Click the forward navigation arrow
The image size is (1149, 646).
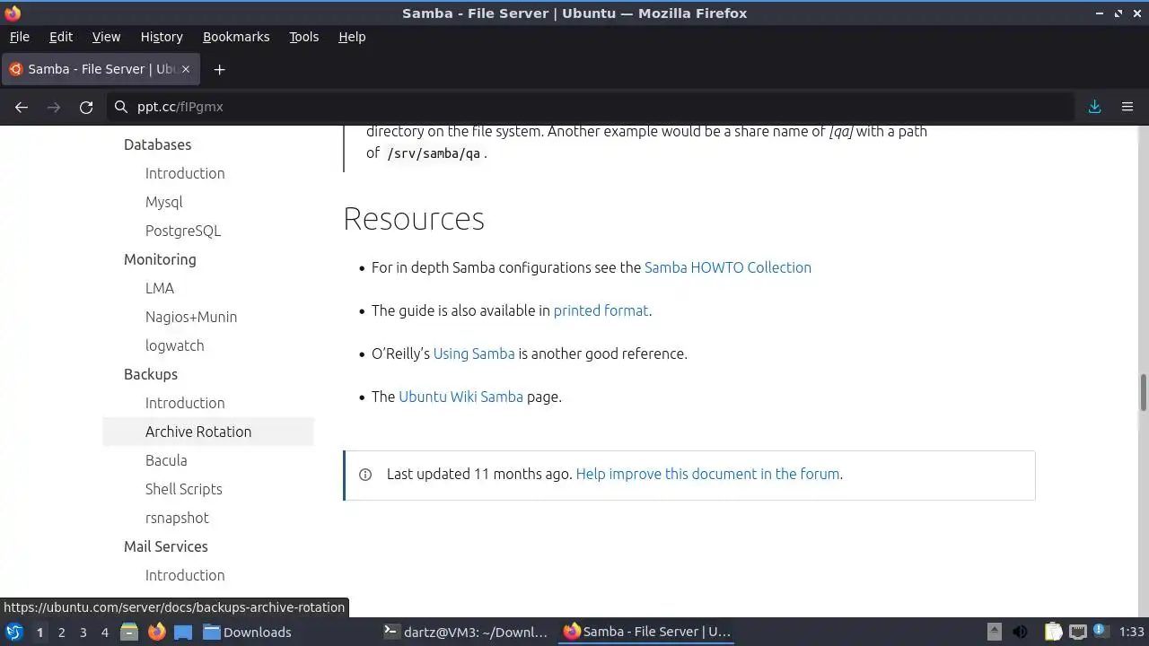[x=54, y=107]
